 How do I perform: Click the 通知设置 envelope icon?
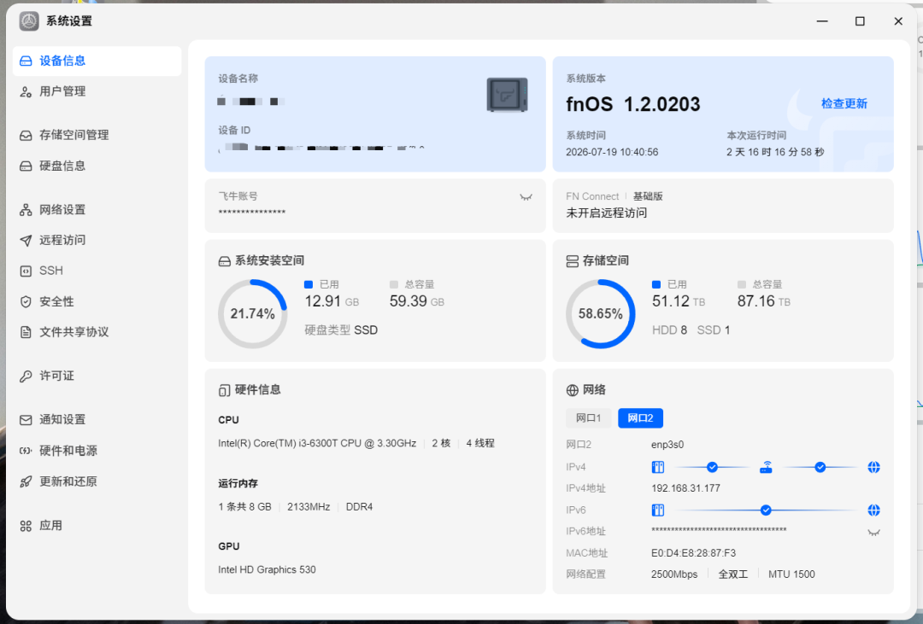click(26, 420)
